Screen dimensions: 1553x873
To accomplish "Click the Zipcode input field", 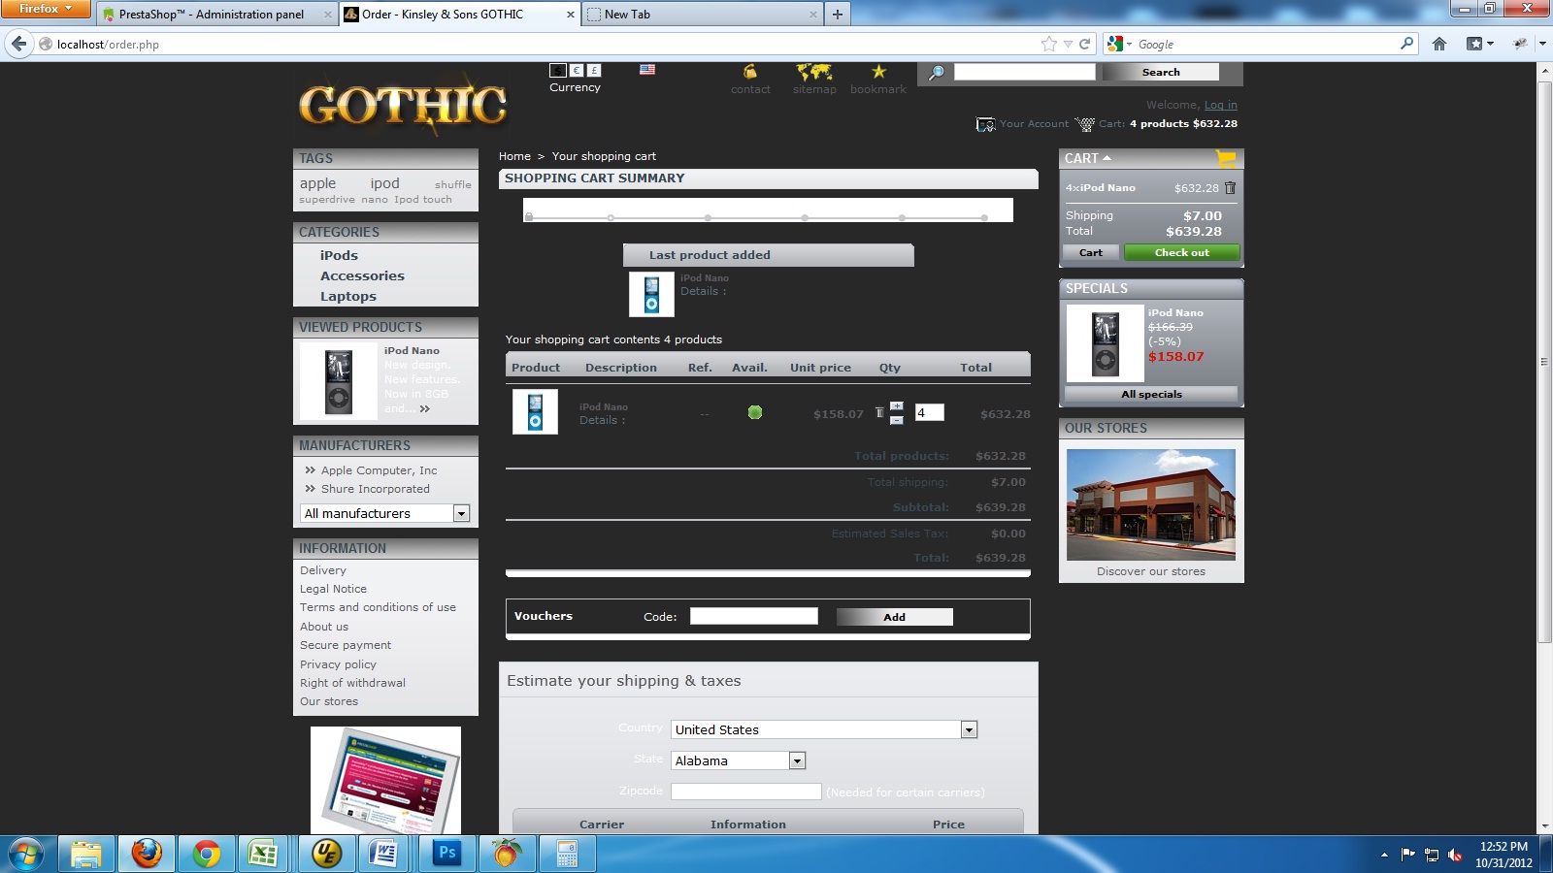I will pyautogui.click(x=745, y=792).
